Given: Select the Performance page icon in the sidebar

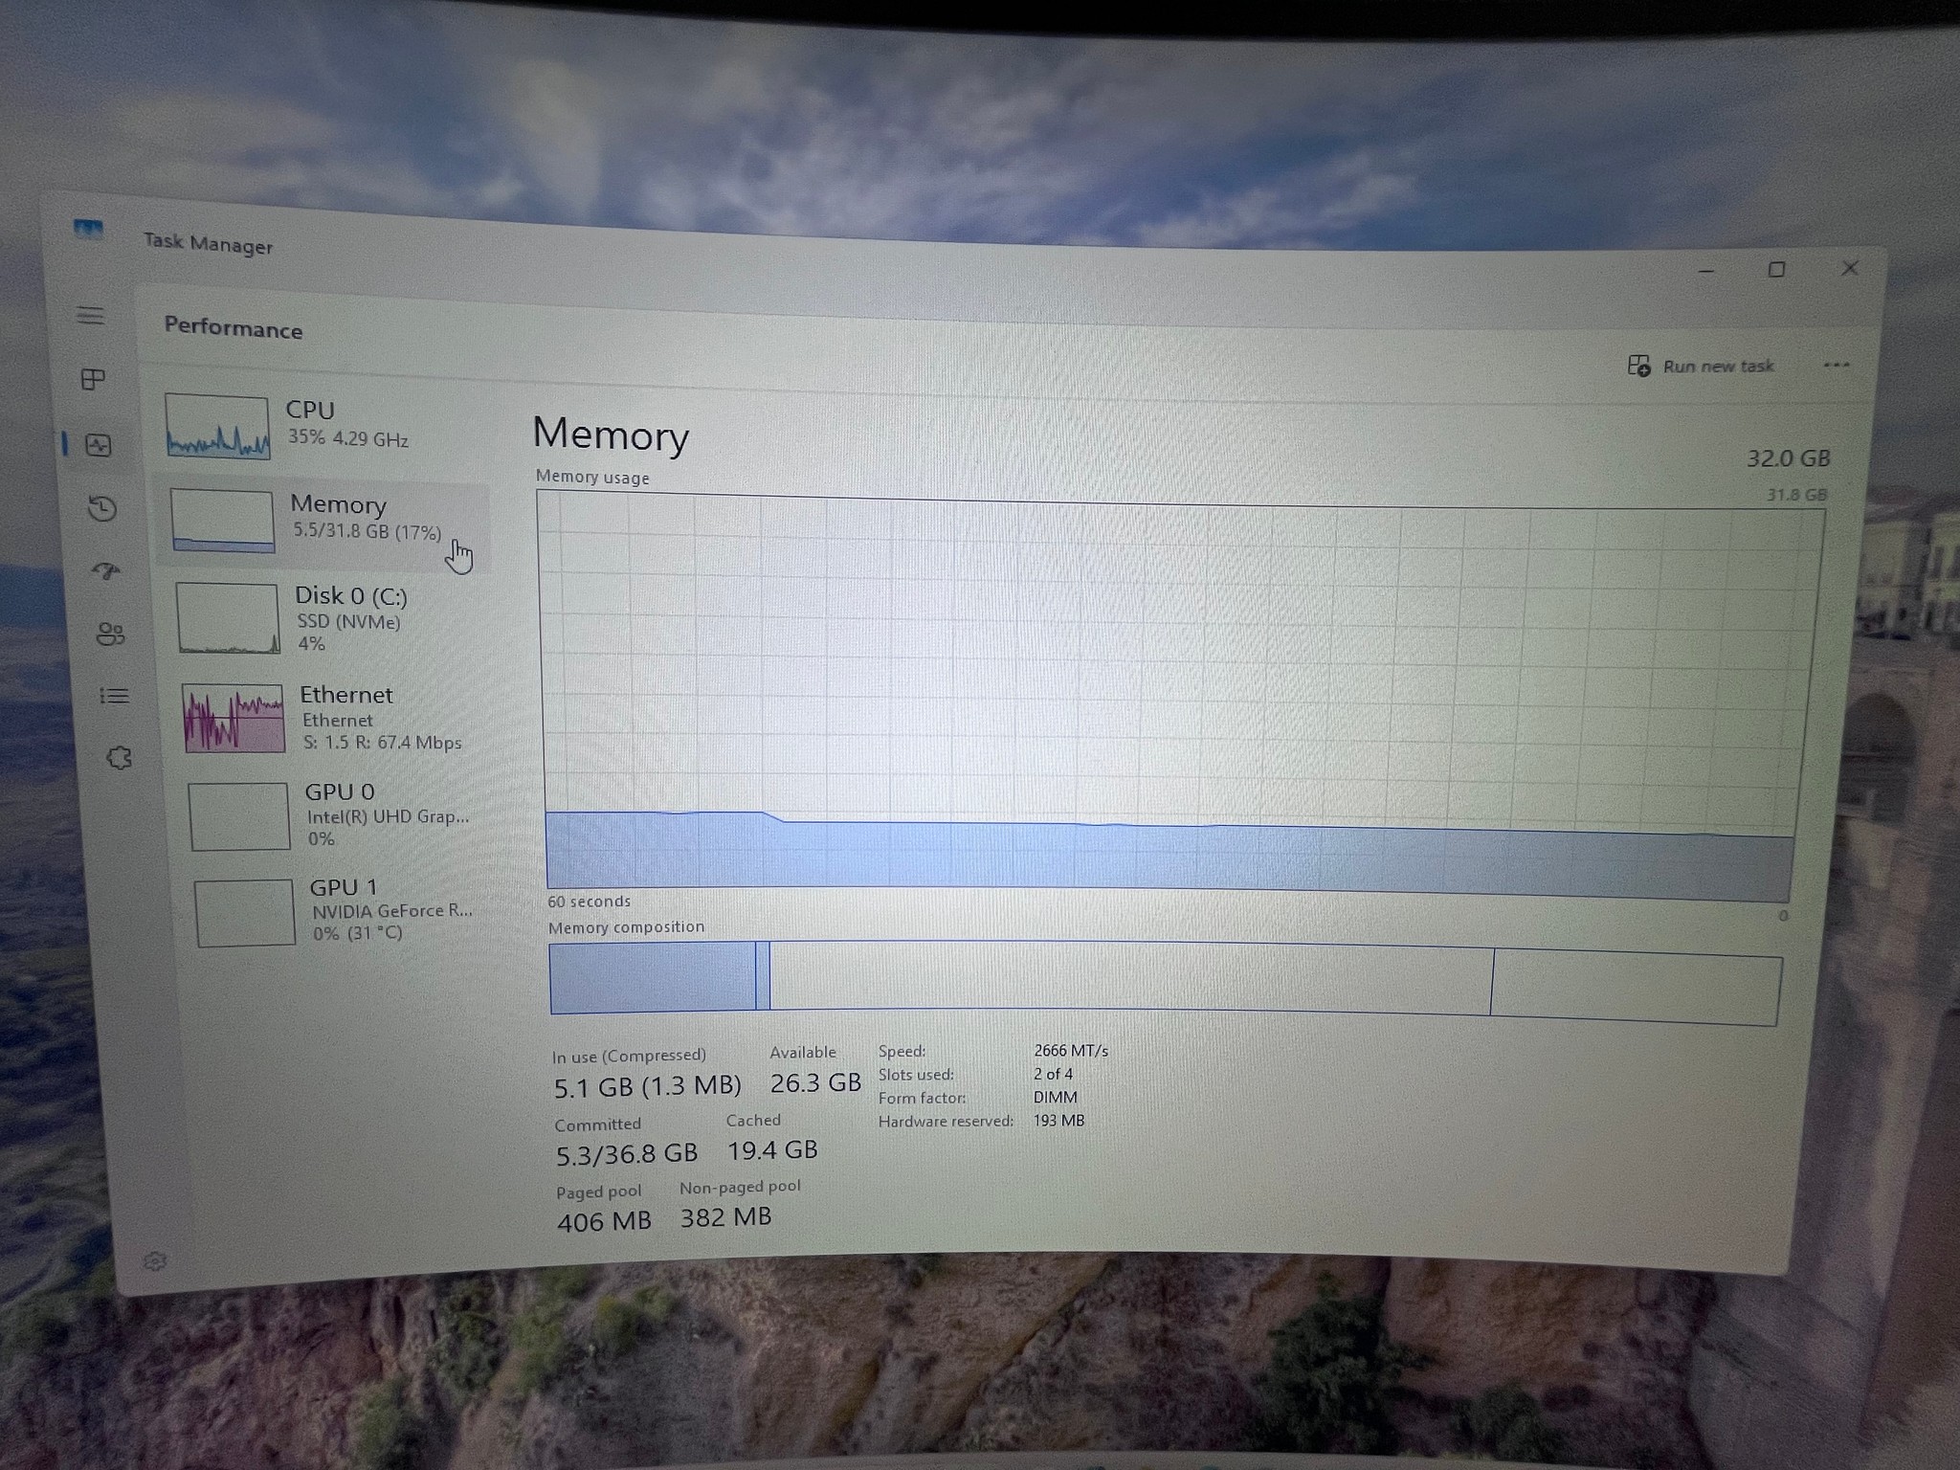Looking at the screenshot, I should (x=99, y=444).
